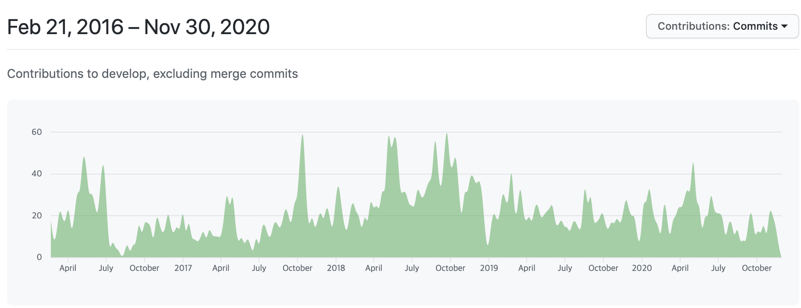
Task: Click the October label just before 2019
Action: [x=450, y=268]
